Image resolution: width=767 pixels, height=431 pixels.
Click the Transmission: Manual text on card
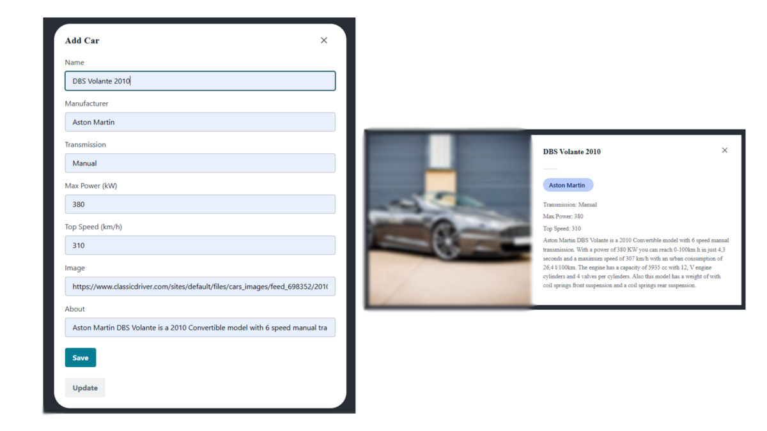coord(570,205)
